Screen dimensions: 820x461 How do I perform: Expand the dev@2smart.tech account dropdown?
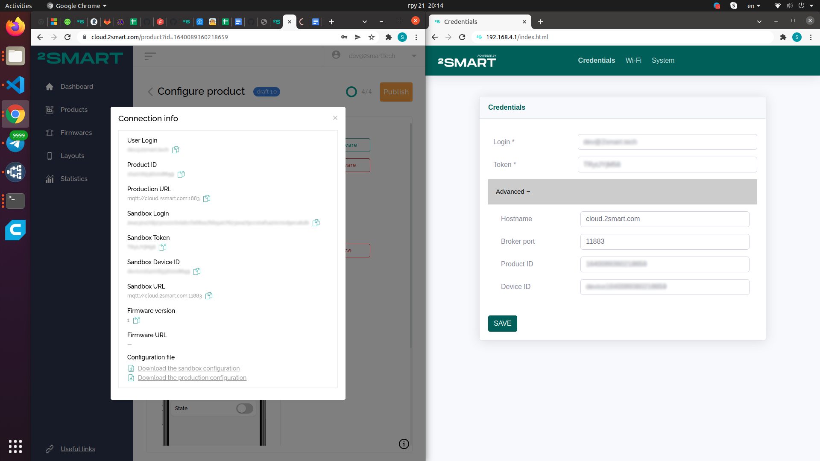click(414, 56)
